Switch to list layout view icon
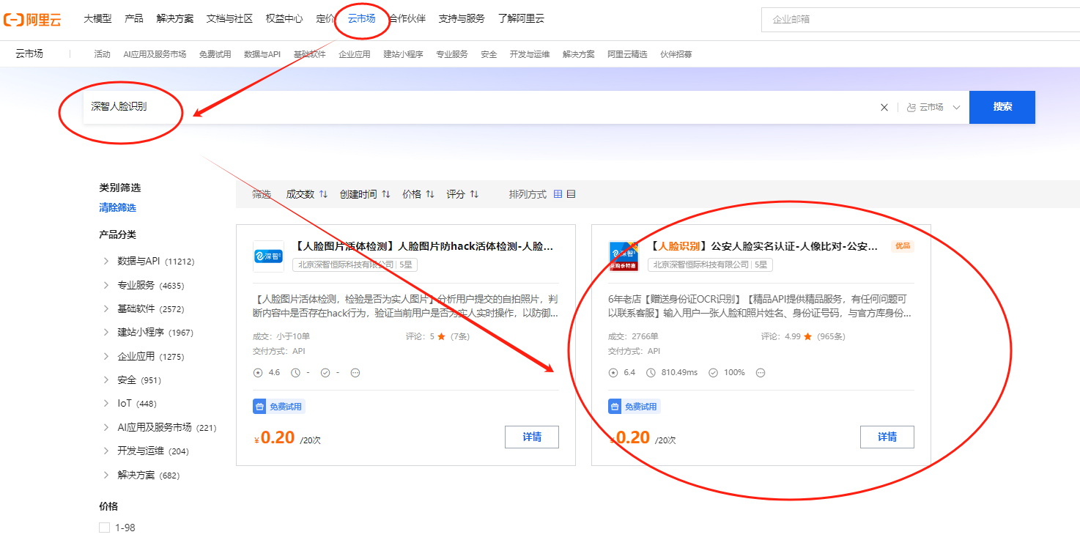Image resolution: width=1080 pixels, height=540 pixels. point(571,194)
